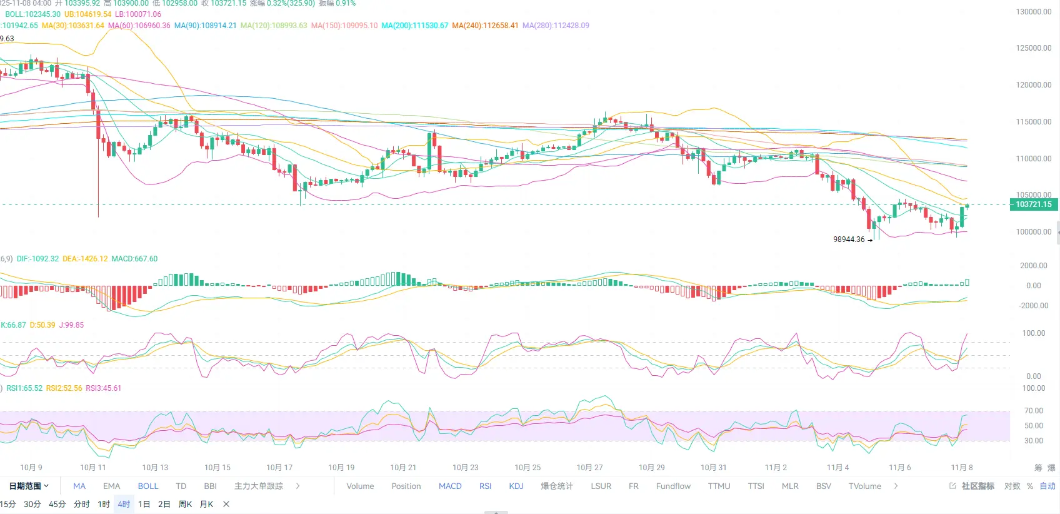1060x514 pixels.
Task: Click the UB:104619.54 legend value
Action: 88,14
